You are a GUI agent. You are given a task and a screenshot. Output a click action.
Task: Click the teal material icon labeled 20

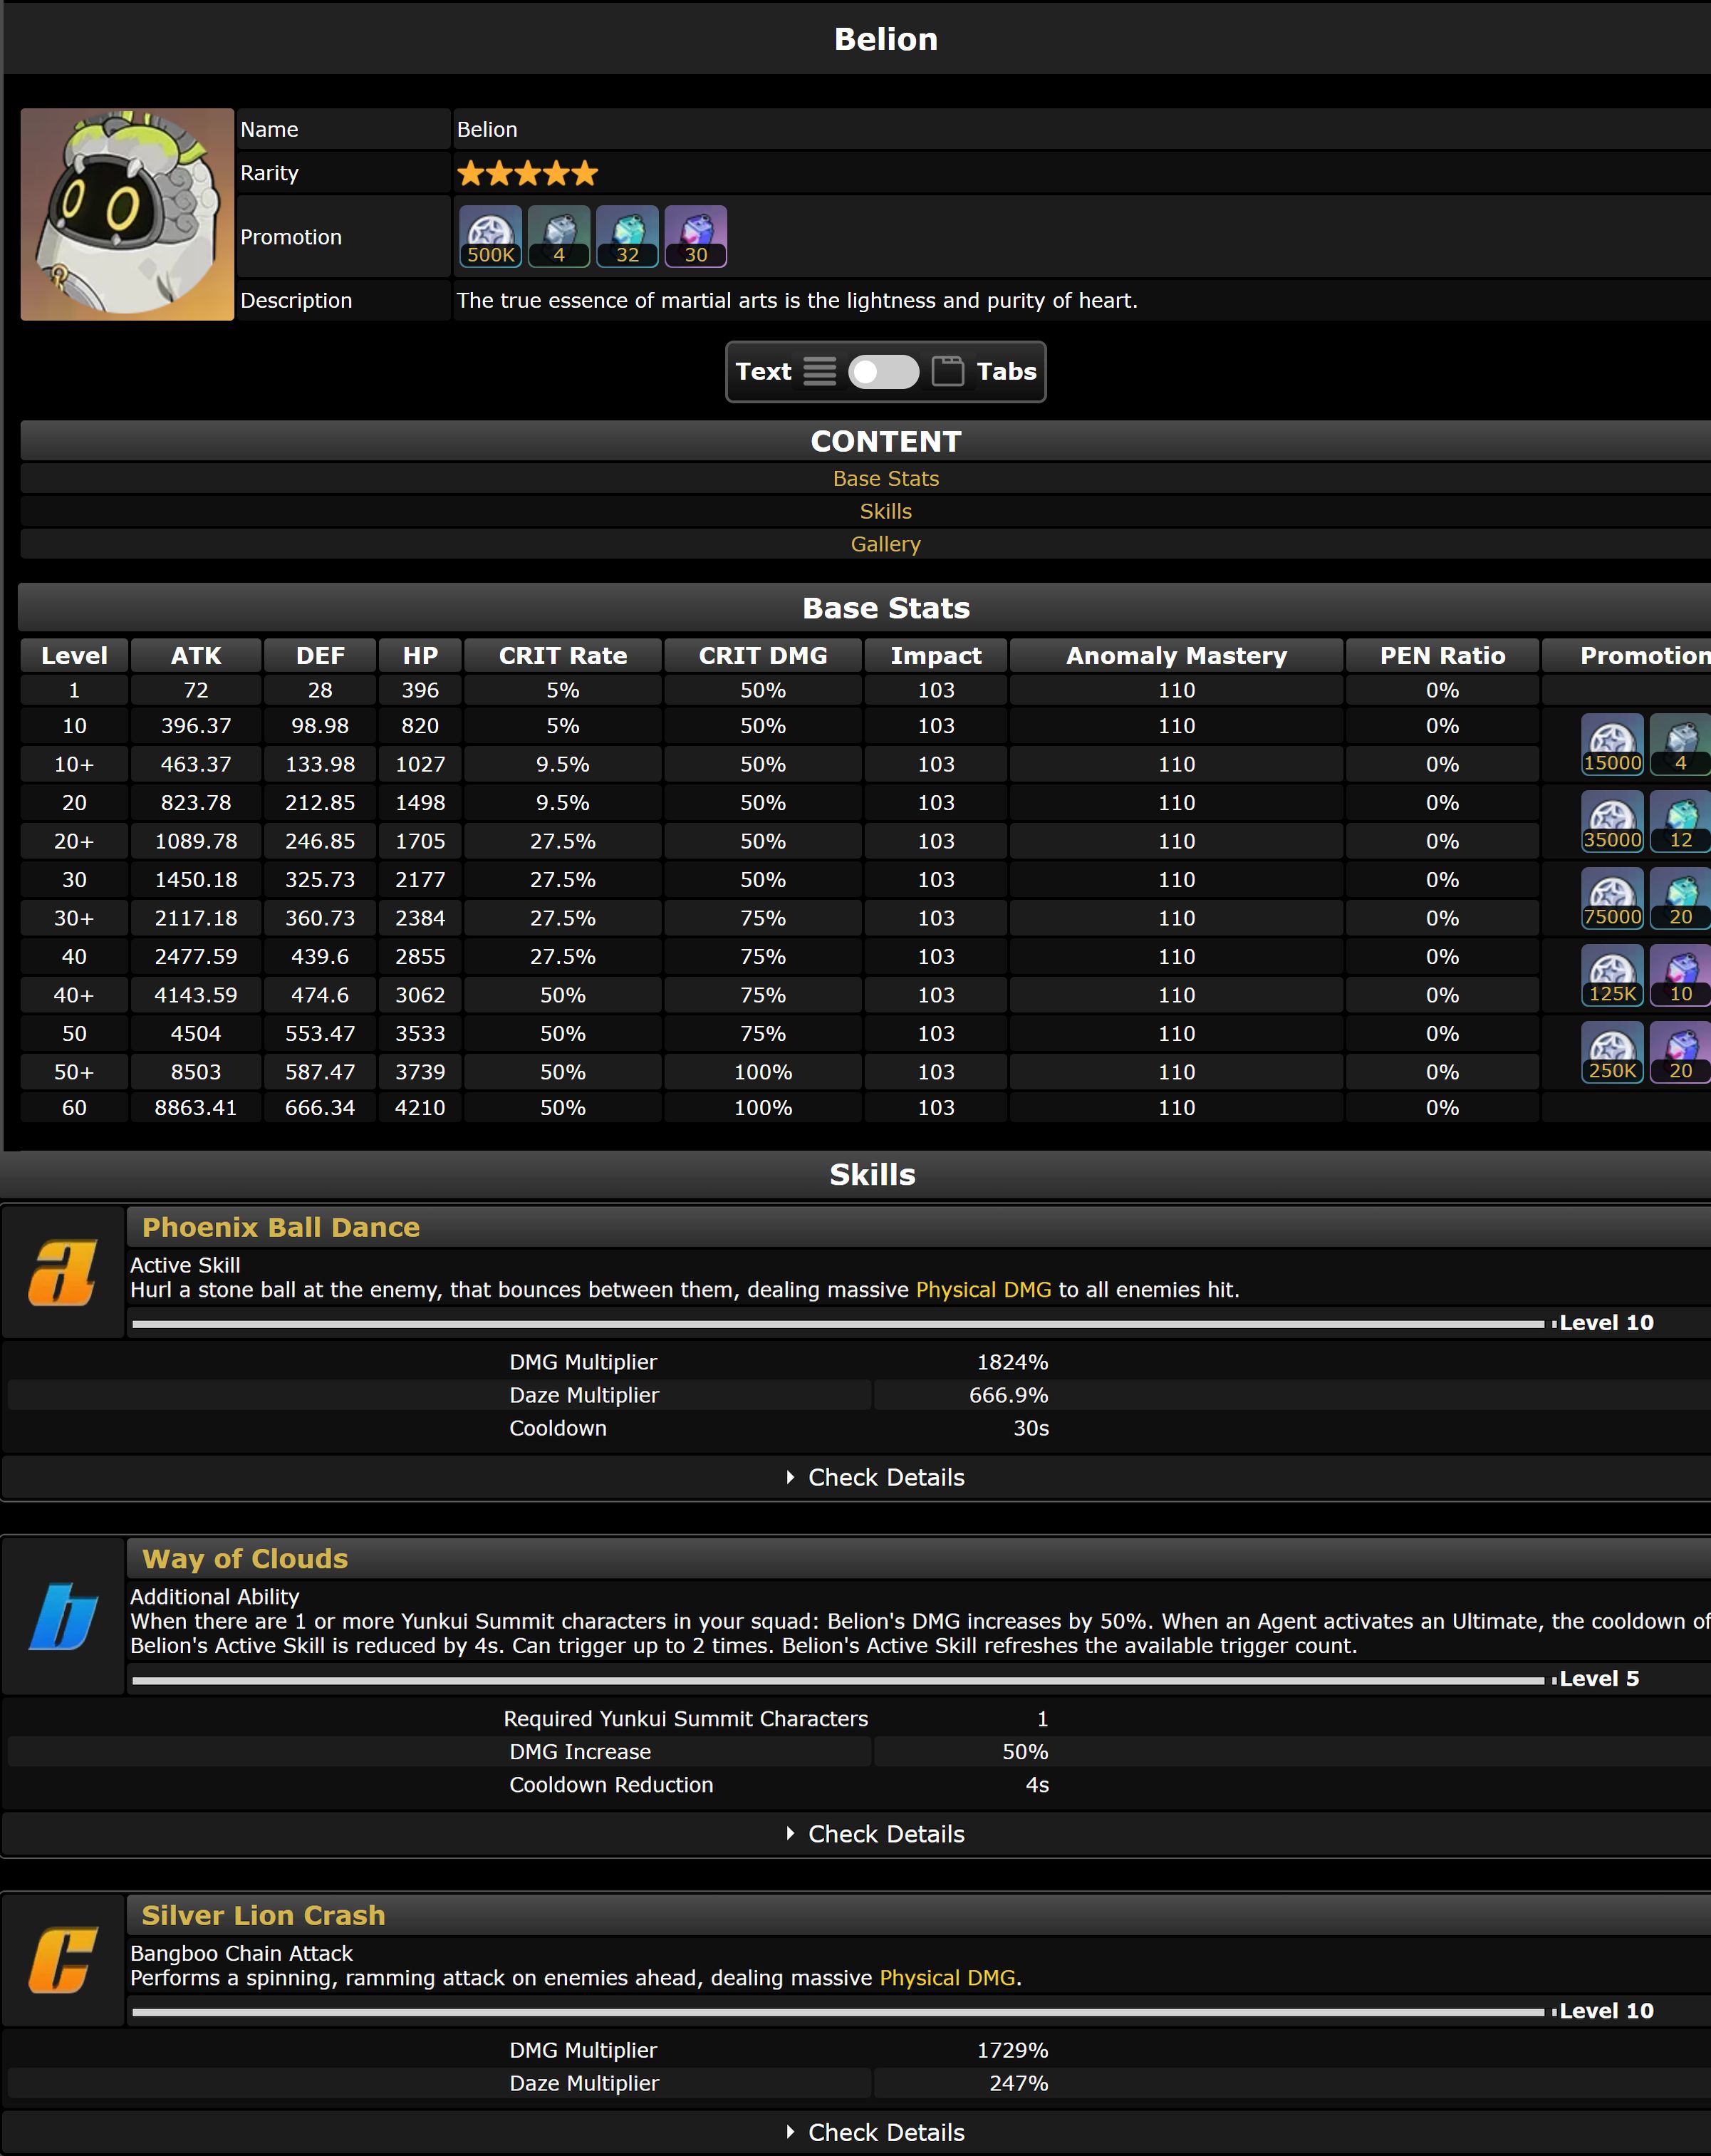click(x=1681, y=898)
